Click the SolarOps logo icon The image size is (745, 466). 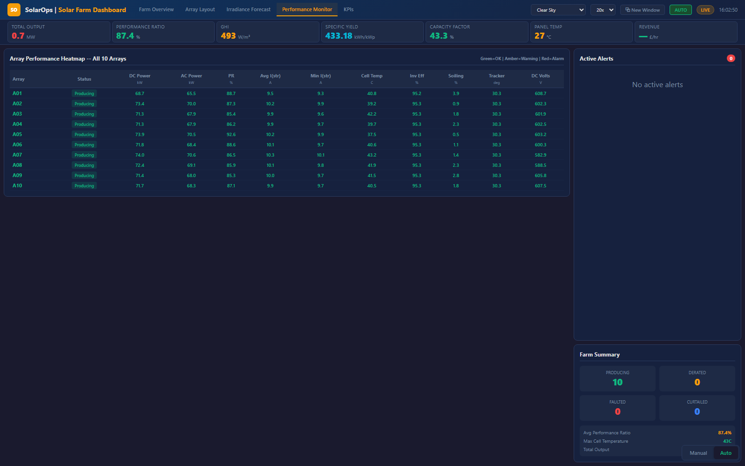coord(14,9)
